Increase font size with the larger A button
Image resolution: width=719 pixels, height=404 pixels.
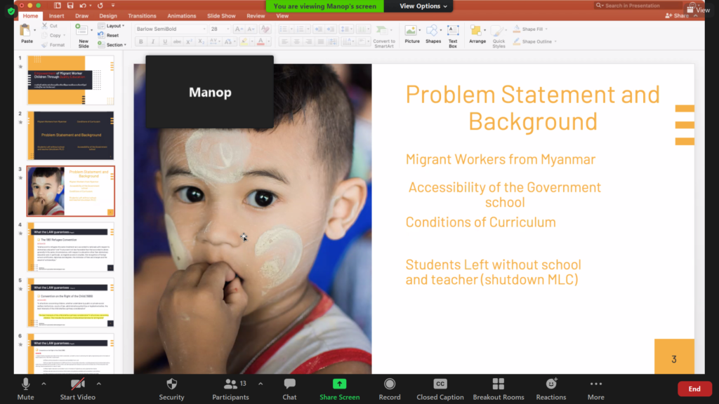coord(239,29)
